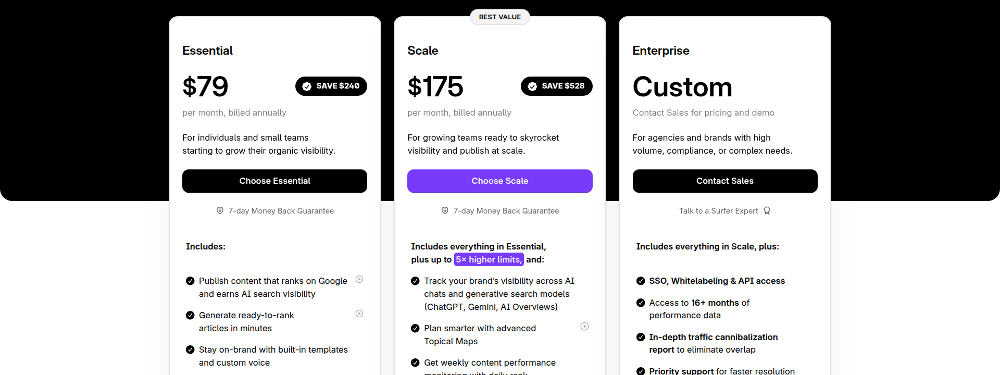This screenshot has width=1000, height=375.
Task: Contact Sales for Enterprise pricing
Action: [724, 181]
